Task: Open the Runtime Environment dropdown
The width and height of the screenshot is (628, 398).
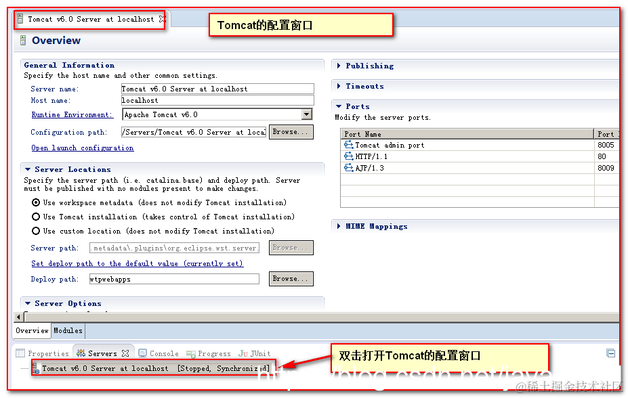Action: (x=306, y=114)
